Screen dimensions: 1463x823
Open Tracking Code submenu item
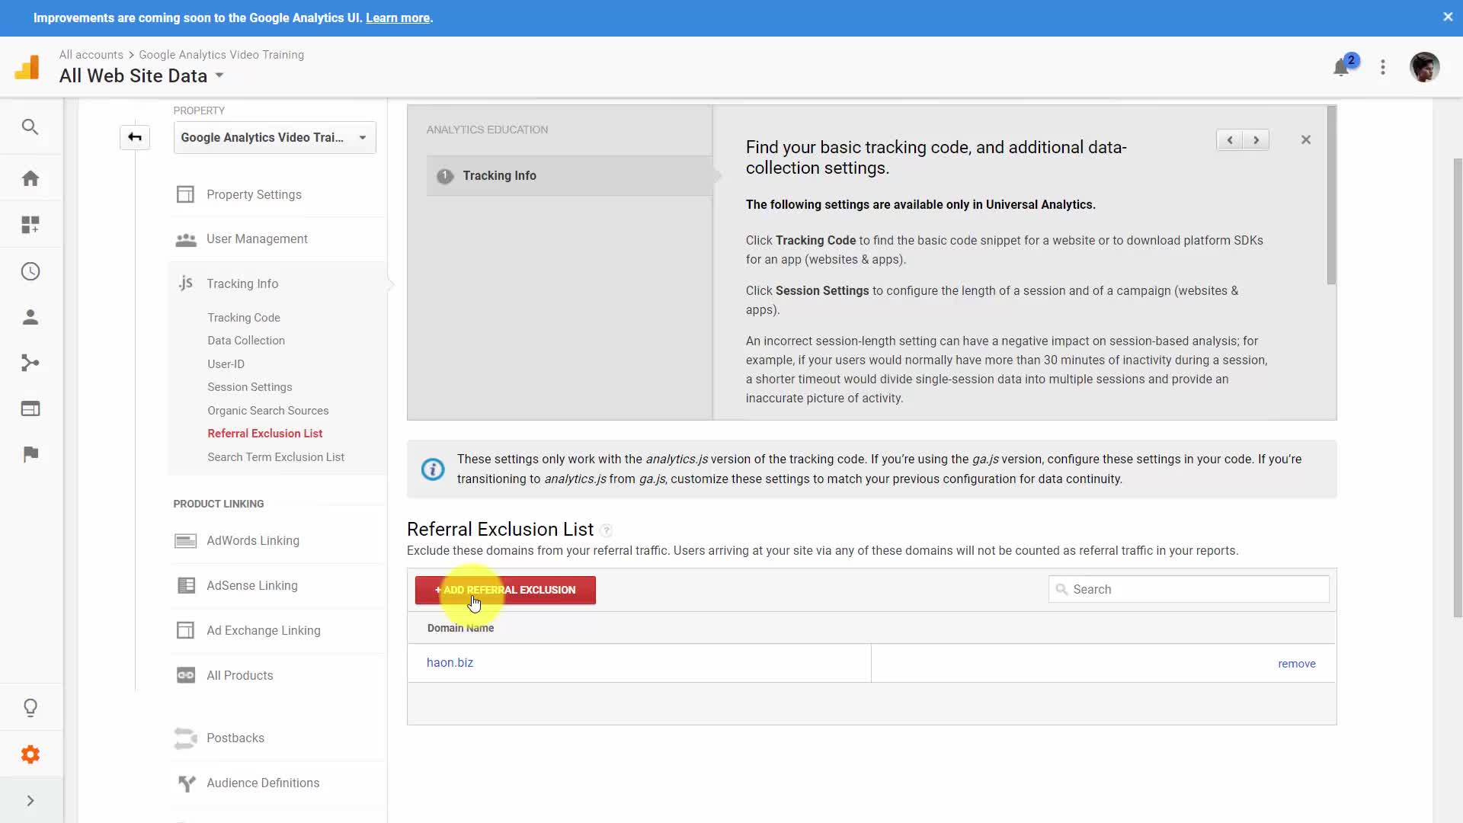(244, 318)
